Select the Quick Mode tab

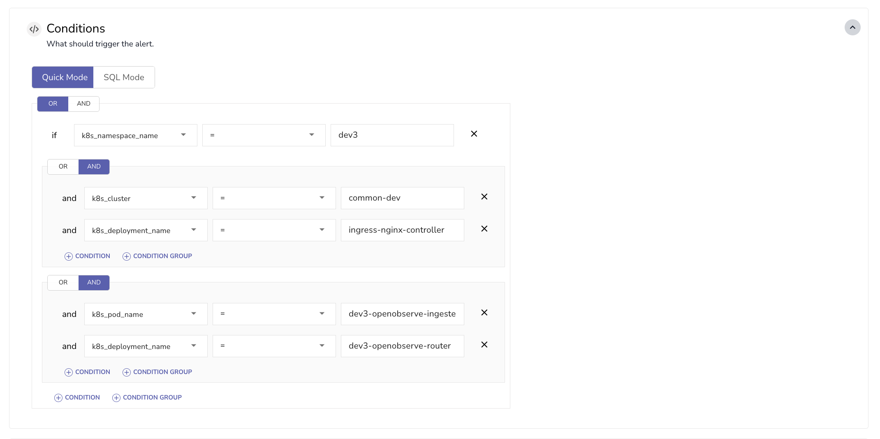coord(65,77)
